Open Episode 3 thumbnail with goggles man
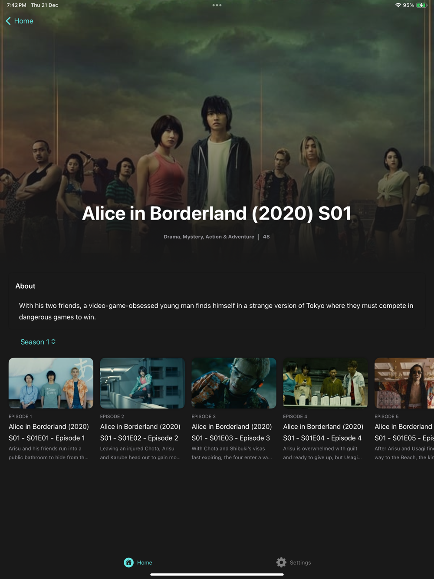The image size is (434, 579). tap(234, 383)
